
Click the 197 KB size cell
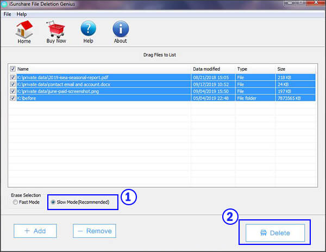pyautogui.click(x=284, y=91)
